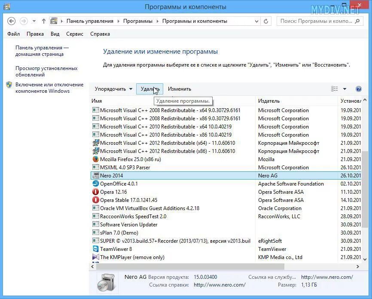Focus the Programs and components search field
Viewport: 372px width, 299px height.
pos(320,21)
